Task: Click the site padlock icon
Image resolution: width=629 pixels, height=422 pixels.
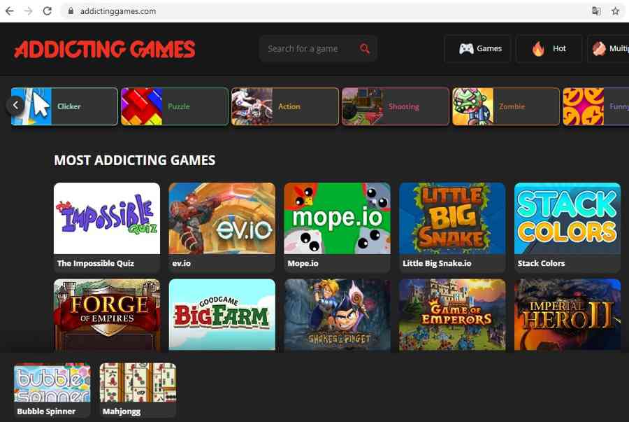Action: coord(71,11)
